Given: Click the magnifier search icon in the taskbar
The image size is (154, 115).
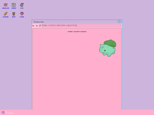Looking at the screenshot, I should coord(6,112).
